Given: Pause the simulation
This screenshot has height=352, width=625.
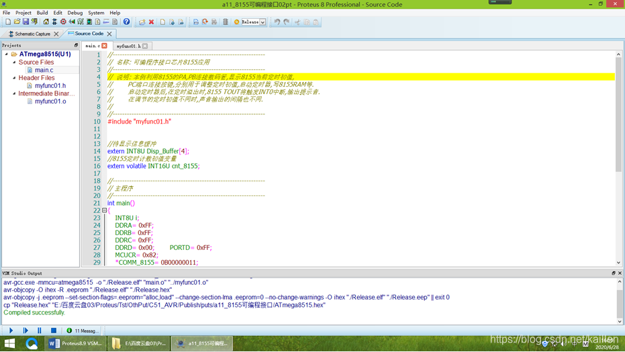Looking at the screenshot, I should (40, 331).
